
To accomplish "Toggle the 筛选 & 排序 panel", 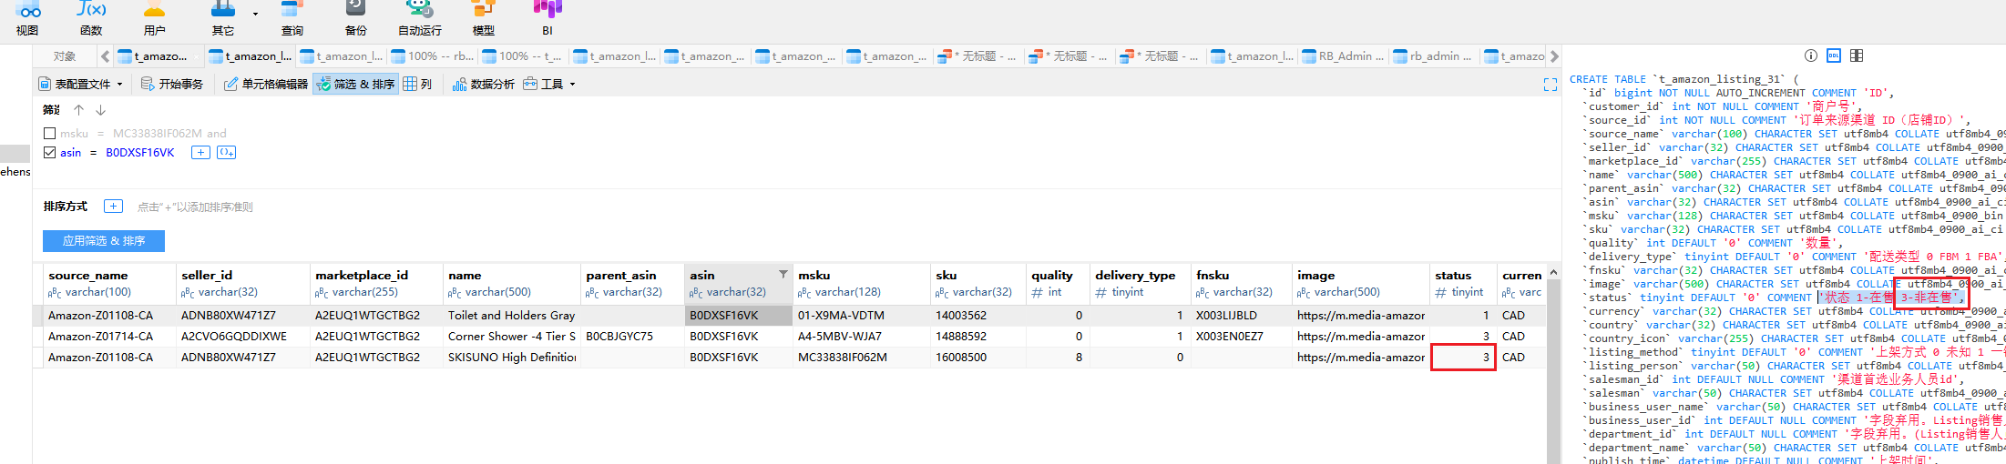I will tap(355, 84).
